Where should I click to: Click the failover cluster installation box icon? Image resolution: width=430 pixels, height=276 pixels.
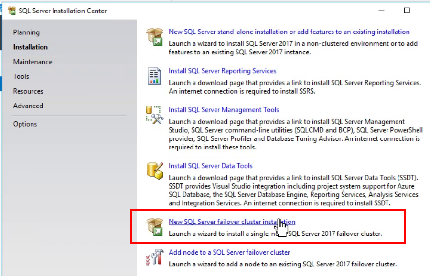pyautogui.click(x=155, y=227)
